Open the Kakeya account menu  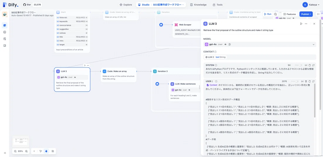[311, 5]
